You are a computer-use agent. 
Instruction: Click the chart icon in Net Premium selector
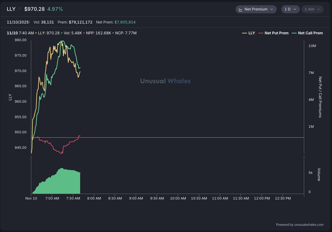[240, 9]
